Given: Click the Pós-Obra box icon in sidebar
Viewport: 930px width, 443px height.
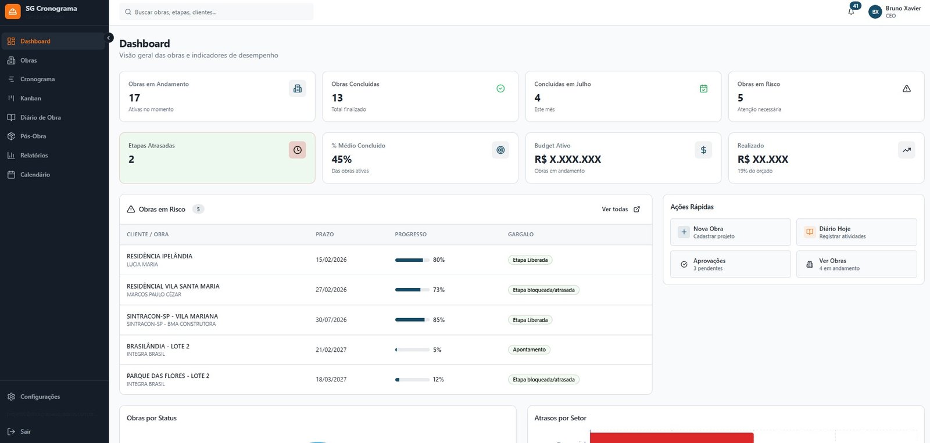Looking at the screenshot, I should point(11,136).
